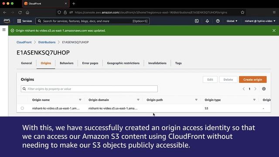Click the padlock site security icon

coord(65,12)
